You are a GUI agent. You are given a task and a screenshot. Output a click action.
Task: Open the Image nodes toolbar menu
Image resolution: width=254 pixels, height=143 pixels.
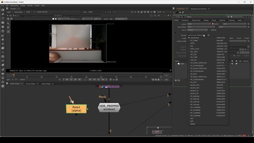pyautogui.click(x=3, y=10)
